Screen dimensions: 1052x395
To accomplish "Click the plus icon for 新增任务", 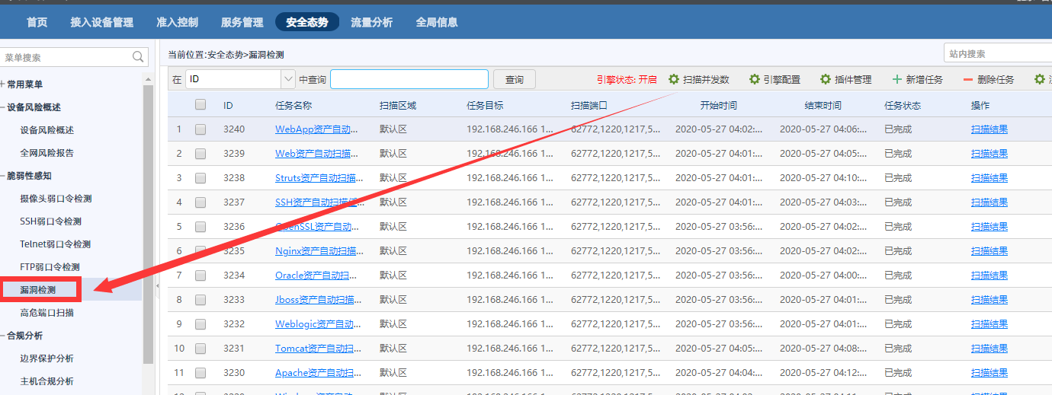I will click(897, 79).
